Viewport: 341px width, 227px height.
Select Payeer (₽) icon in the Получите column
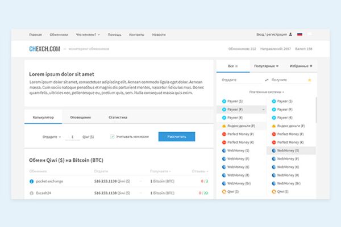(x=274, y=110)
